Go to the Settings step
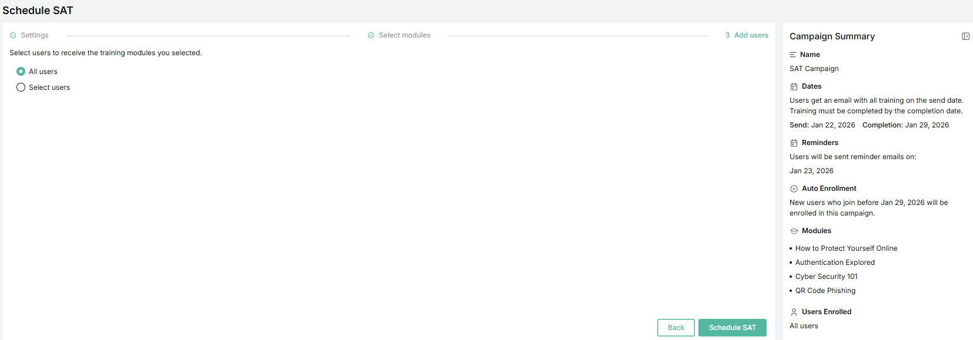 [35, 35]
